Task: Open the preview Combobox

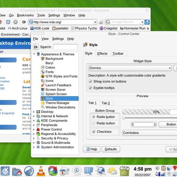Action: pyautogui.click(x=150, y=133)
